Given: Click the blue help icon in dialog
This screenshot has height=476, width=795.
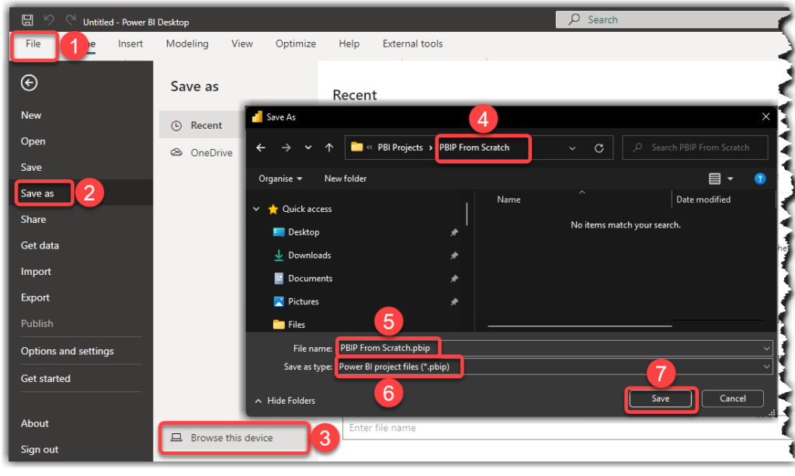Looking at the screenshot, I should click(759, 179).
